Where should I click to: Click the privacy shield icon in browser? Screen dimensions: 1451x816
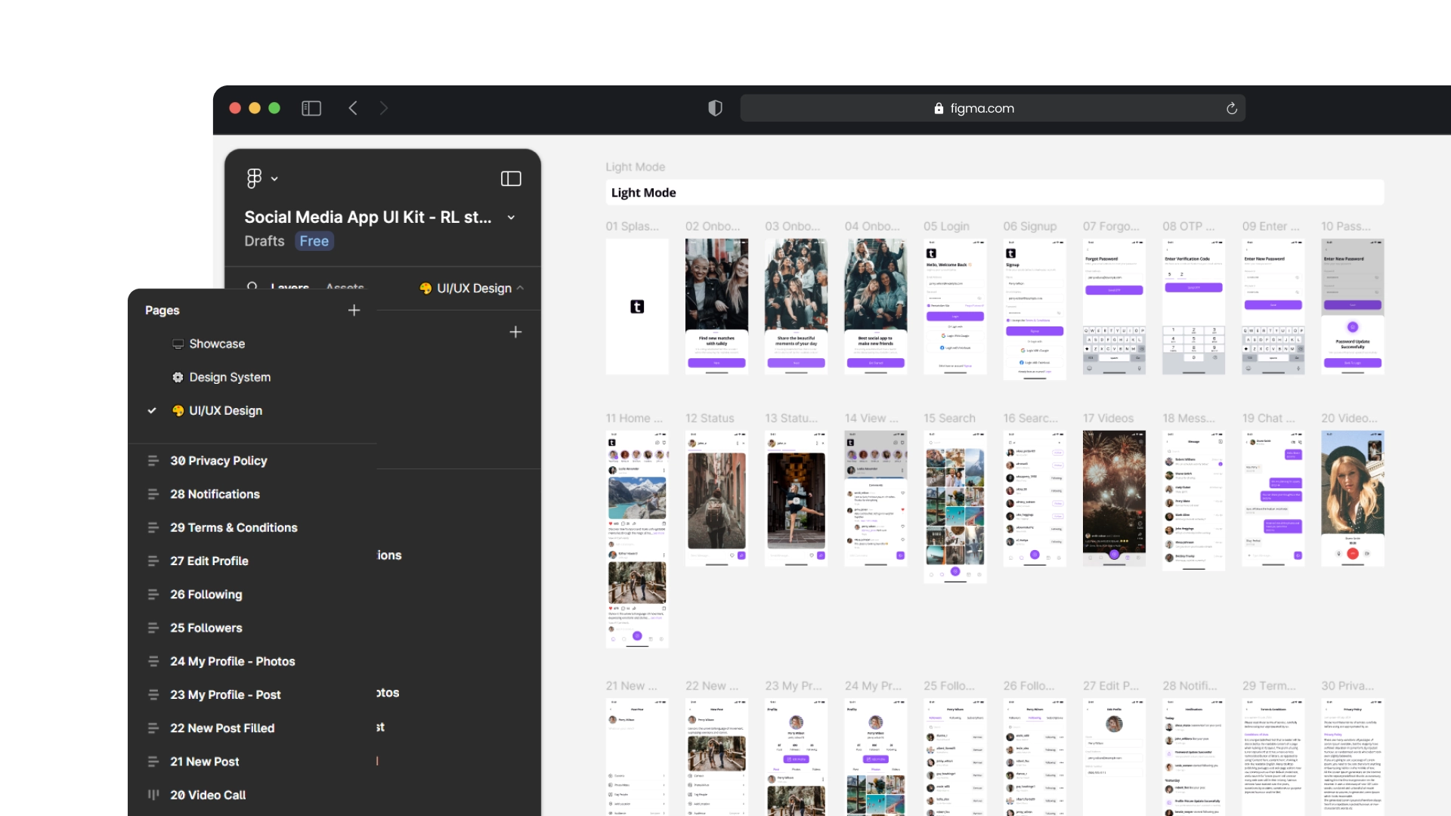(715, 108)
